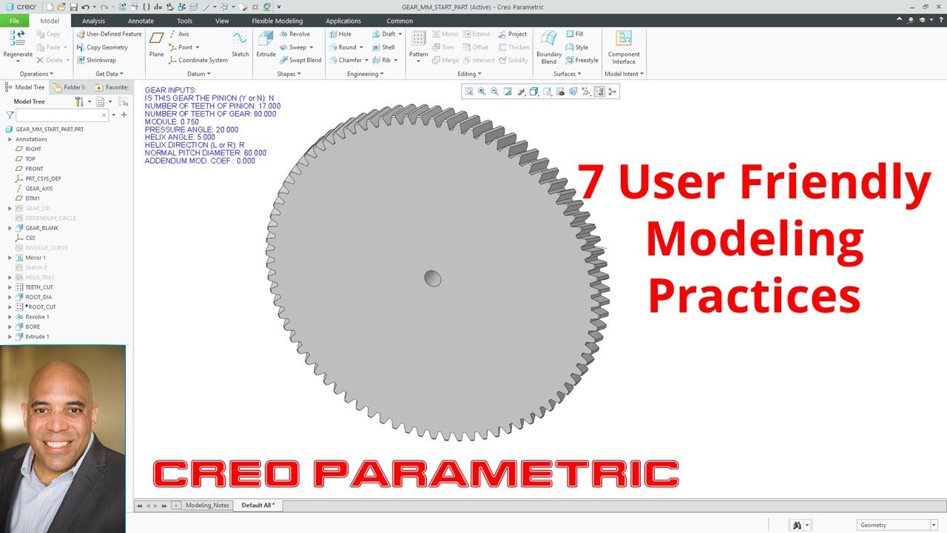
Task: Open the model tree settings hammer icon
Action: [78, 101]
